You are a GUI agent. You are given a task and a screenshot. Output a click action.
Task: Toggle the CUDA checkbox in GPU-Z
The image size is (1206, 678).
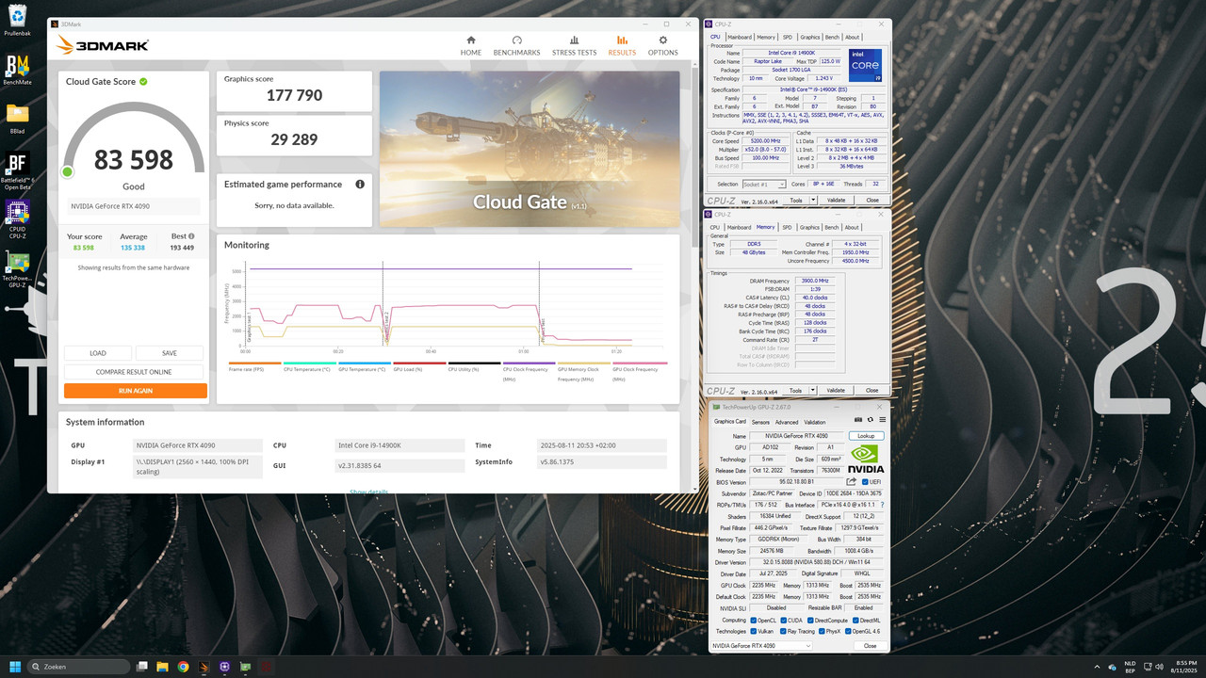click(784, 621)
